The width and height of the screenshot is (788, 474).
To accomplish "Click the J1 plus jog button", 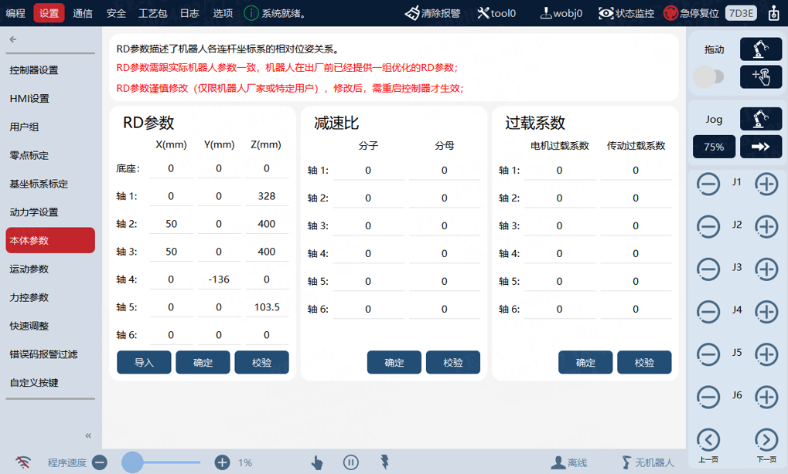I will pos(766,184).
